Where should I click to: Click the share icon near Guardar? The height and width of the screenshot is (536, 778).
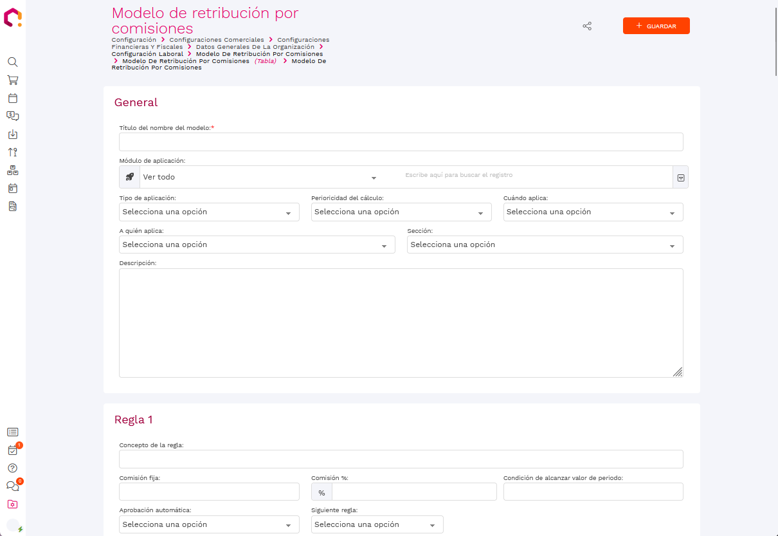tap(586, 26)
